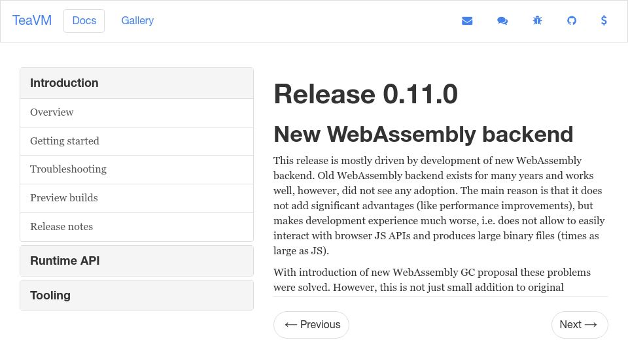Go to the Next page
Screen dimensions: 628x353
pos(580,325)
